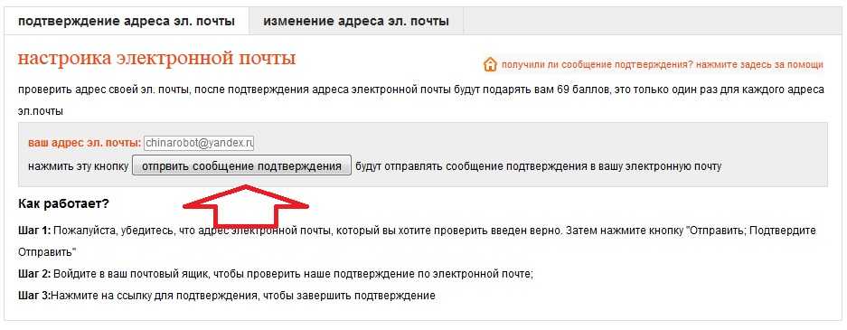This screenshot has width=847, height=330.
Task: Click the 'нажмить эту кнопку' text
Action: [x=79, y=166]
